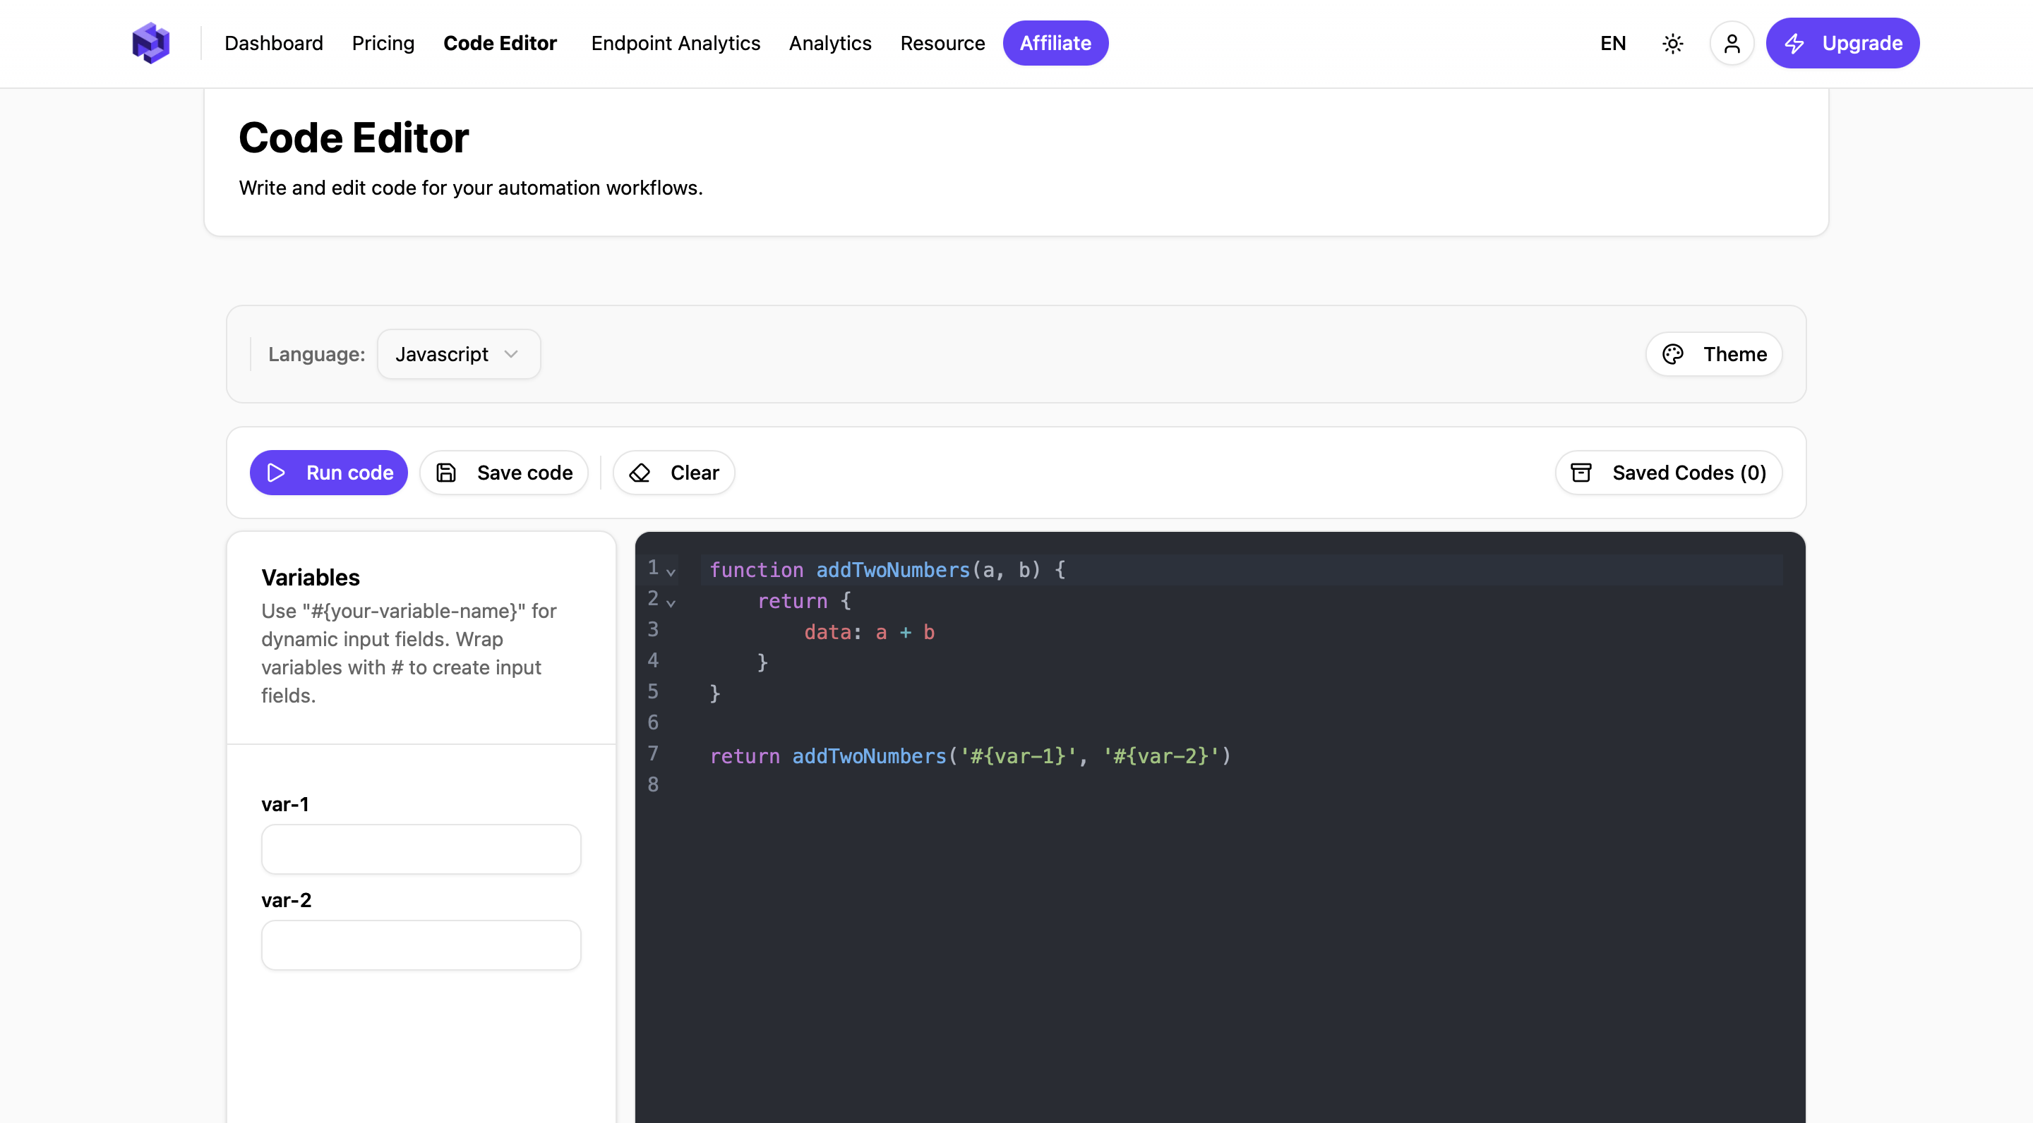The width and height of the screenshot is (2033, 1123).
Task: Click the purple cube logo icon
Action: tap(151, 42)
